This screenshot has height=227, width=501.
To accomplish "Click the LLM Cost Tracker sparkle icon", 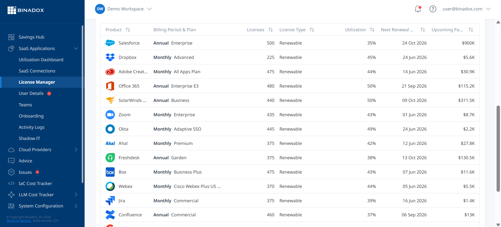I will 11,195.
